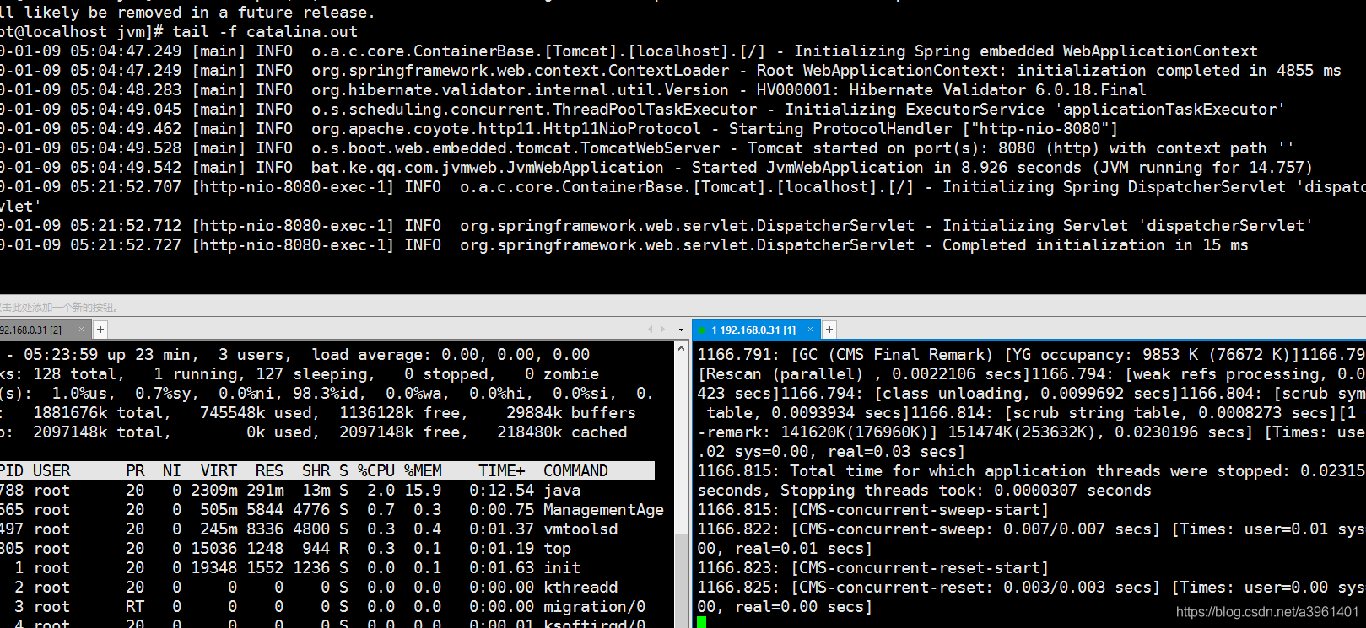Viewport: 1366px width, 628px height.
Task: Click 'Tomcat started on port(s): 8080' text
Action: point(891,148)
